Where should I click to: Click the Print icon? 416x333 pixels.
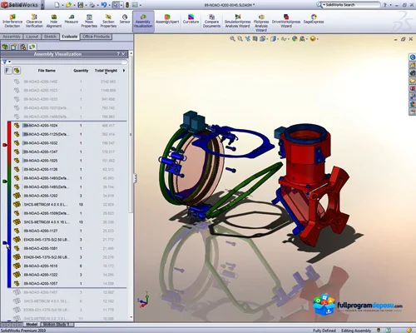click(92, 5)
